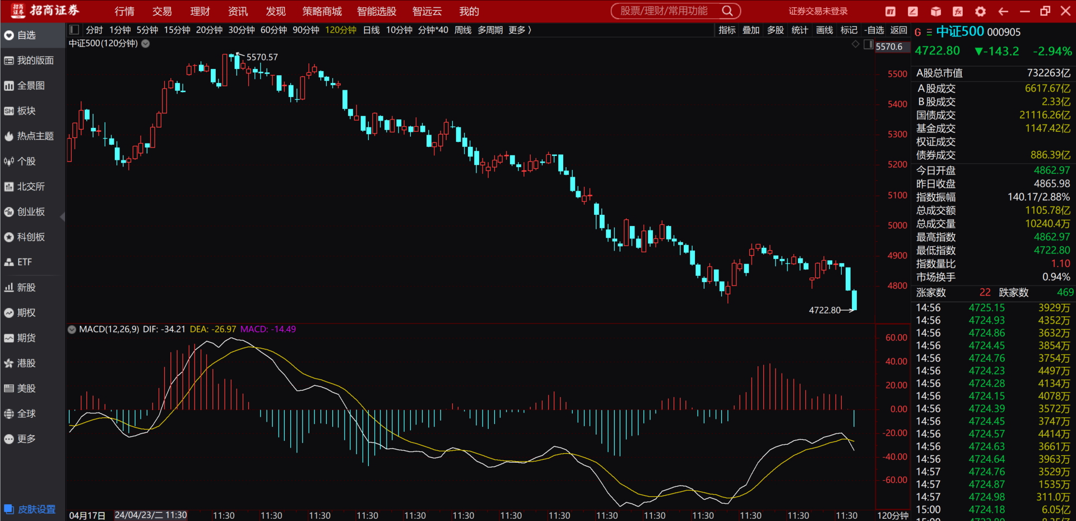The height and width of the screenshot is (521, 1076).
Task: Open the 理财 menu
Action: 200,11
